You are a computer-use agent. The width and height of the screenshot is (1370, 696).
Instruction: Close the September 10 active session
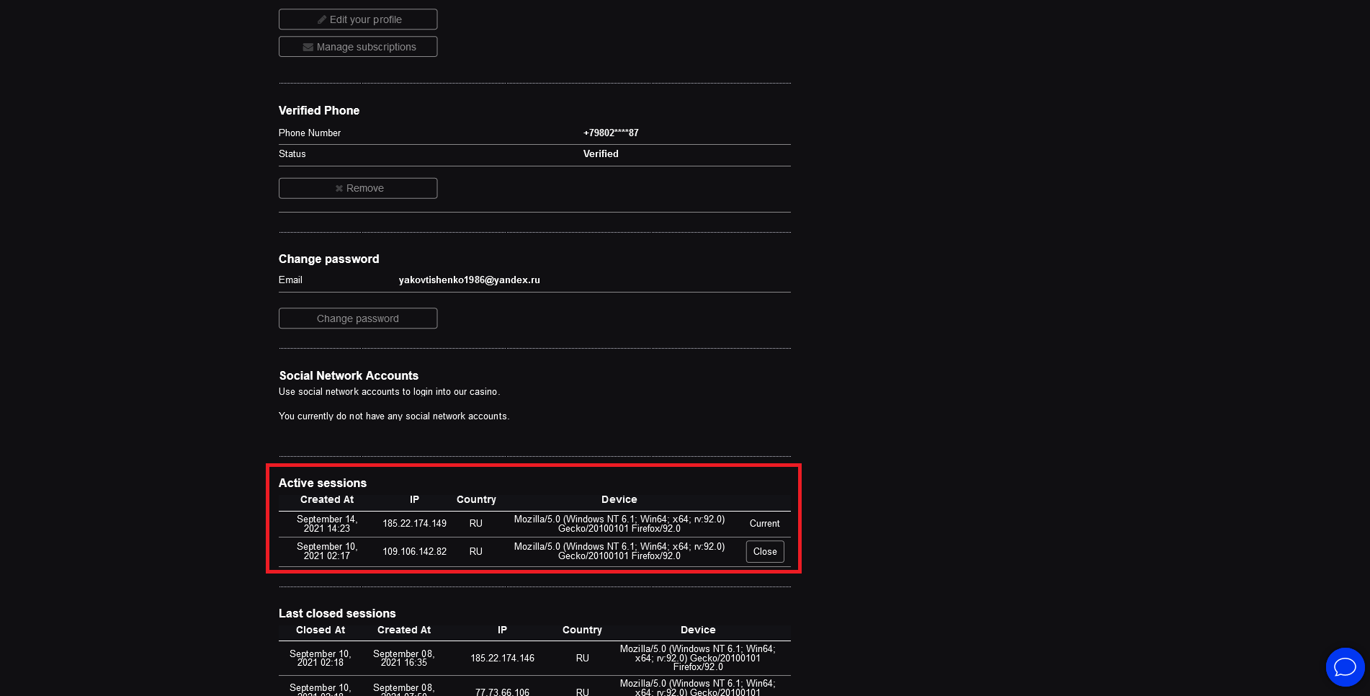[x=764, y=552]
